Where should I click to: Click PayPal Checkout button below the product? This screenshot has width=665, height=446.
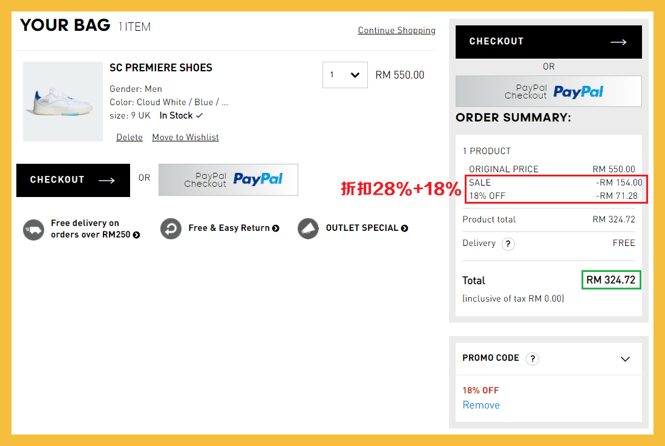click(x=228, y=179)
